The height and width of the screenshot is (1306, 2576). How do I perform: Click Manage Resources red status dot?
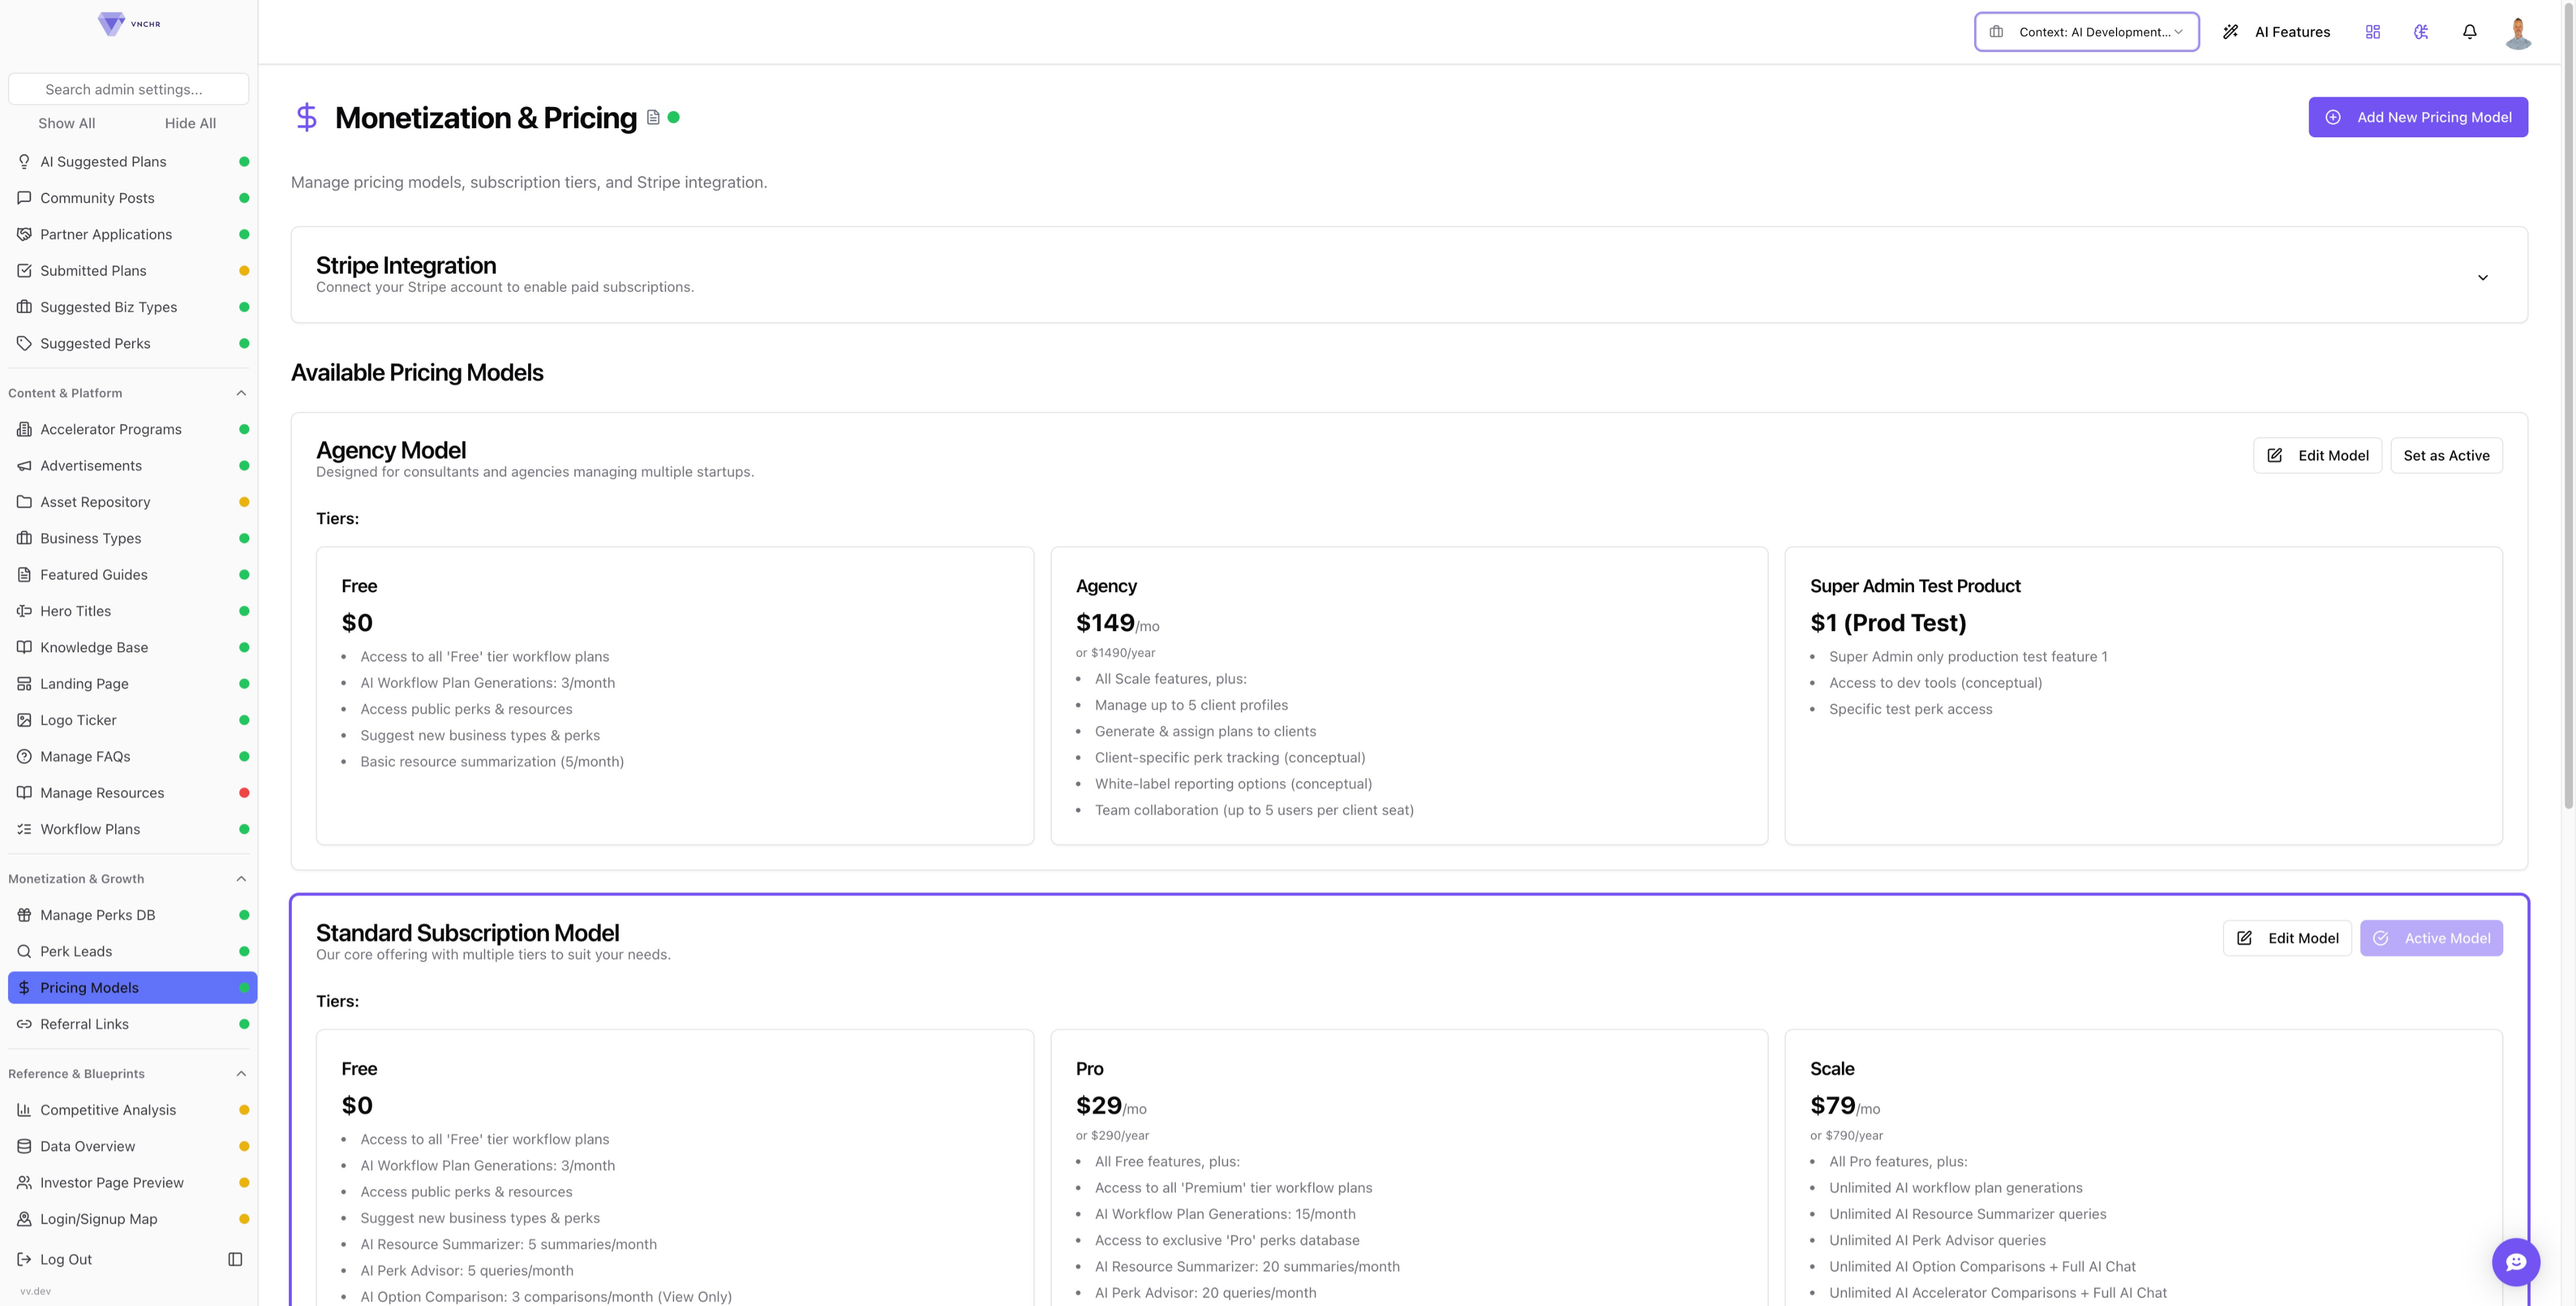coord(244,793)
